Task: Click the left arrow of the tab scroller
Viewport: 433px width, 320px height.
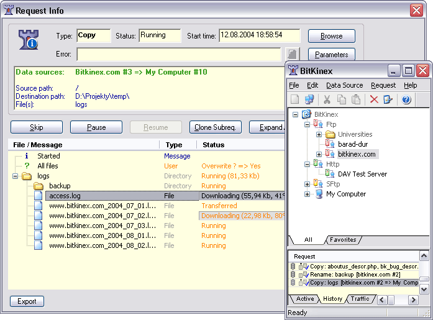Action: point(382,299)
